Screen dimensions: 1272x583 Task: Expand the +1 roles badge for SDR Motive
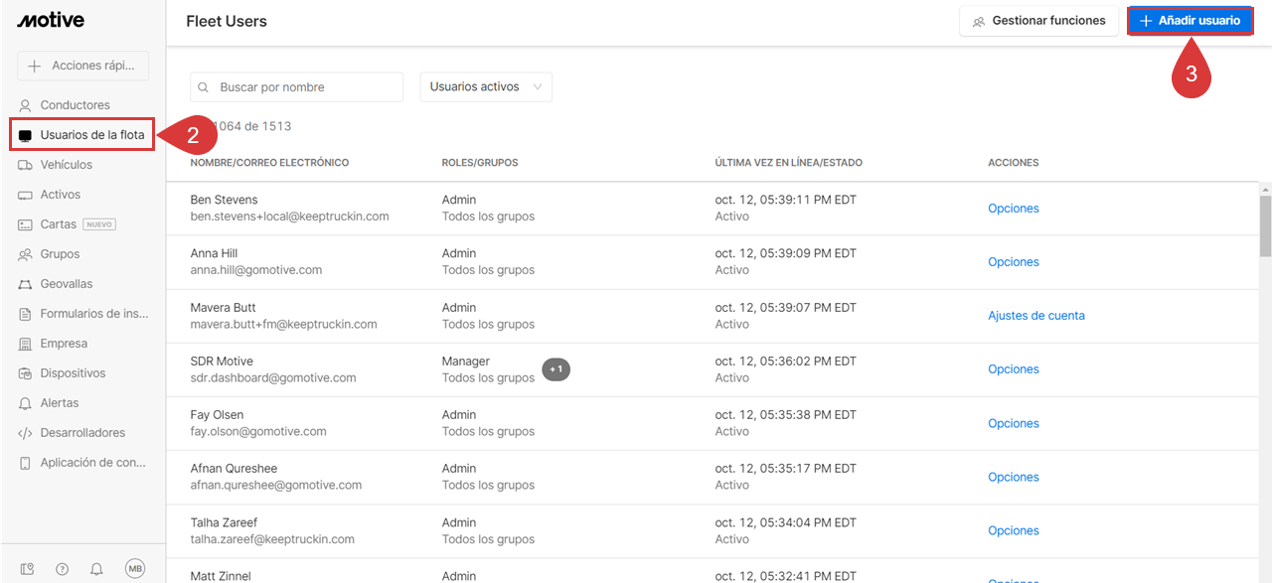pyautogui.click(x=556, y=369)
